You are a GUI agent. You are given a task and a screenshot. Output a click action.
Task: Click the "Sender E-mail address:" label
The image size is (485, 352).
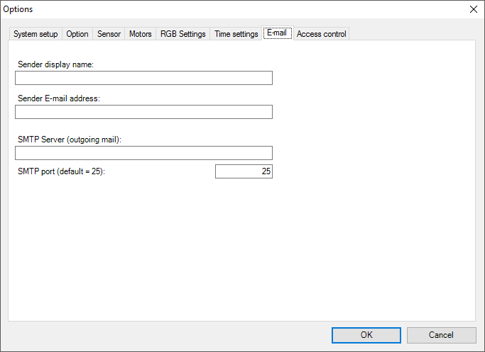click(x=59, y=98)
